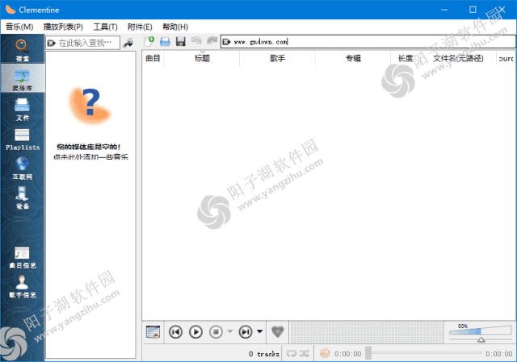This screenshot has height=362, width=517.
Task: Sort by 专辑 column header
Action: pyautogui.click(x=353, y=58)
